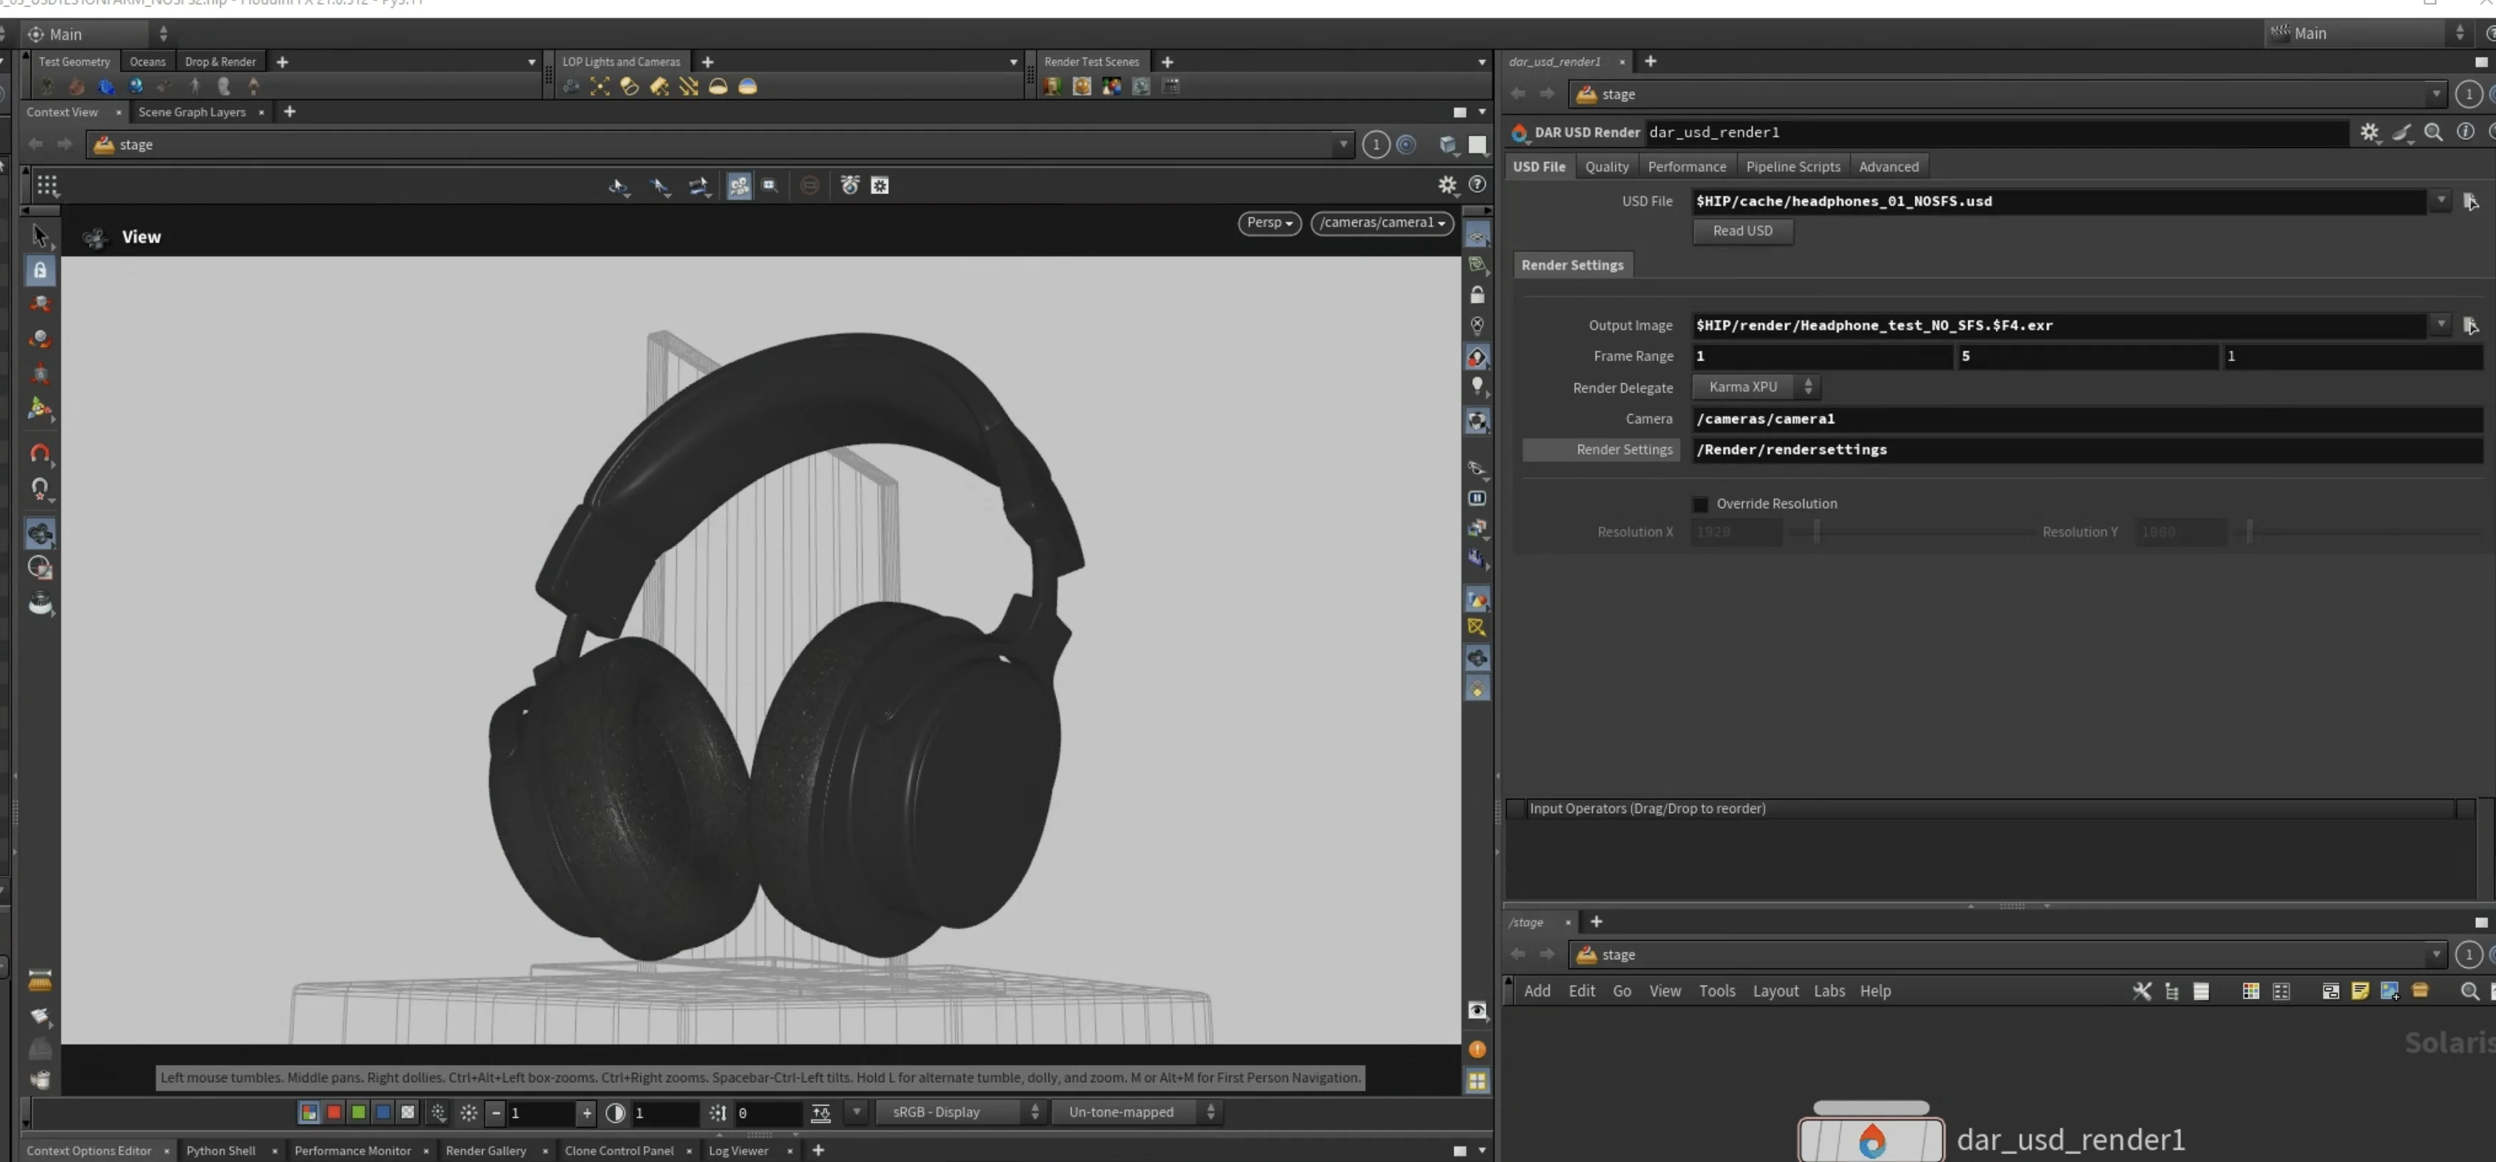This screenshot has width=2496, height=1162.
Task: Click the frame-all expand icon in the LOP toolbar
Action: point(600,87)
